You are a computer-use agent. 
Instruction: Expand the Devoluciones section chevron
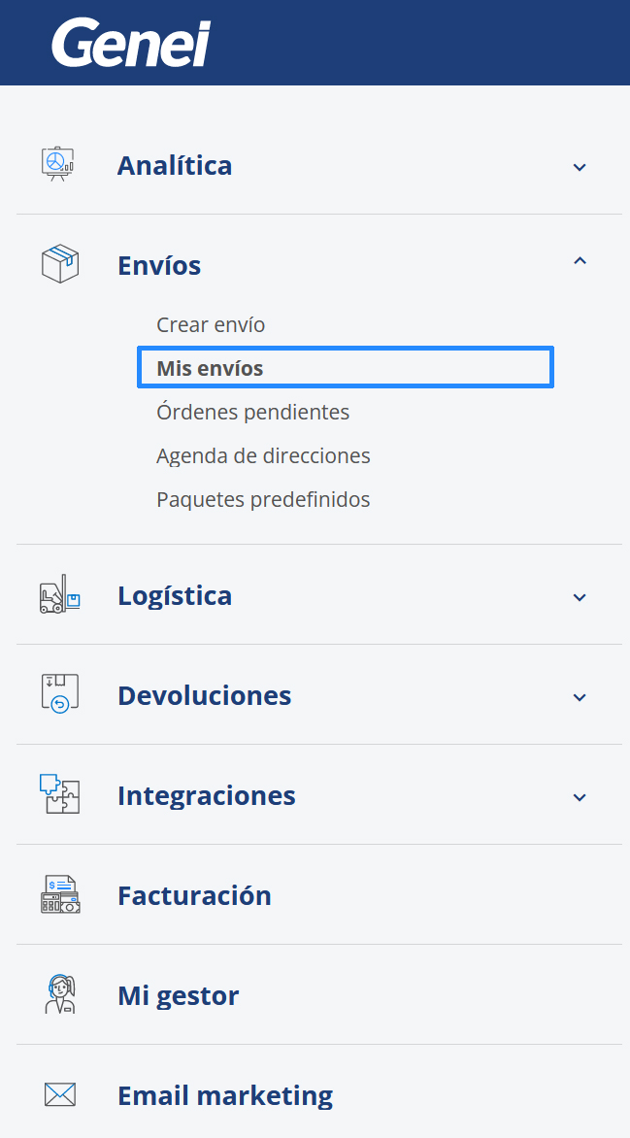580,697
